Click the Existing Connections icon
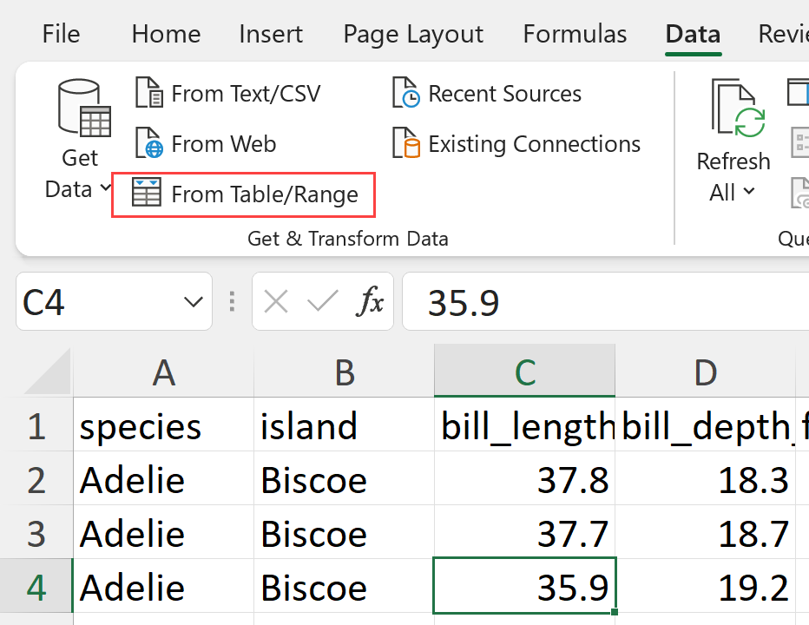The width and height of the screenshot is (809, 625). tap(405, 143)
